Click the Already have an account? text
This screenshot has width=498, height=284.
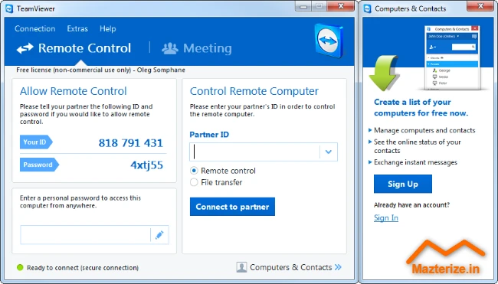pyautogui.click(x=411, y=205)
